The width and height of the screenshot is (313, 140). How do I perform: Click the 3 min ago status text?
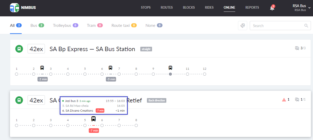85,101
